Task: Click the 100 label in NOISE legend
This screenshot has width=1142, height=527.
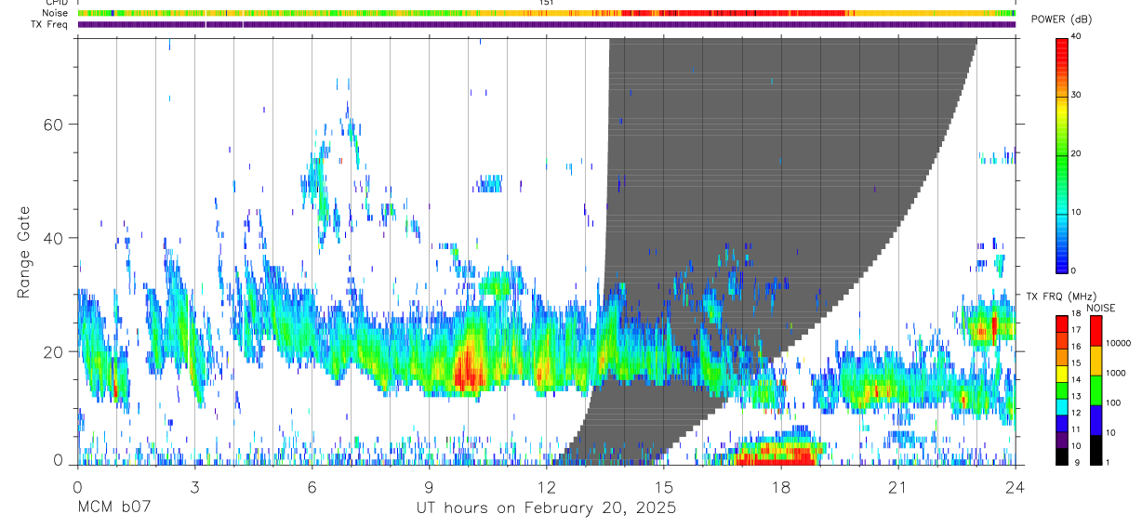Action: tap(1111, 402)
